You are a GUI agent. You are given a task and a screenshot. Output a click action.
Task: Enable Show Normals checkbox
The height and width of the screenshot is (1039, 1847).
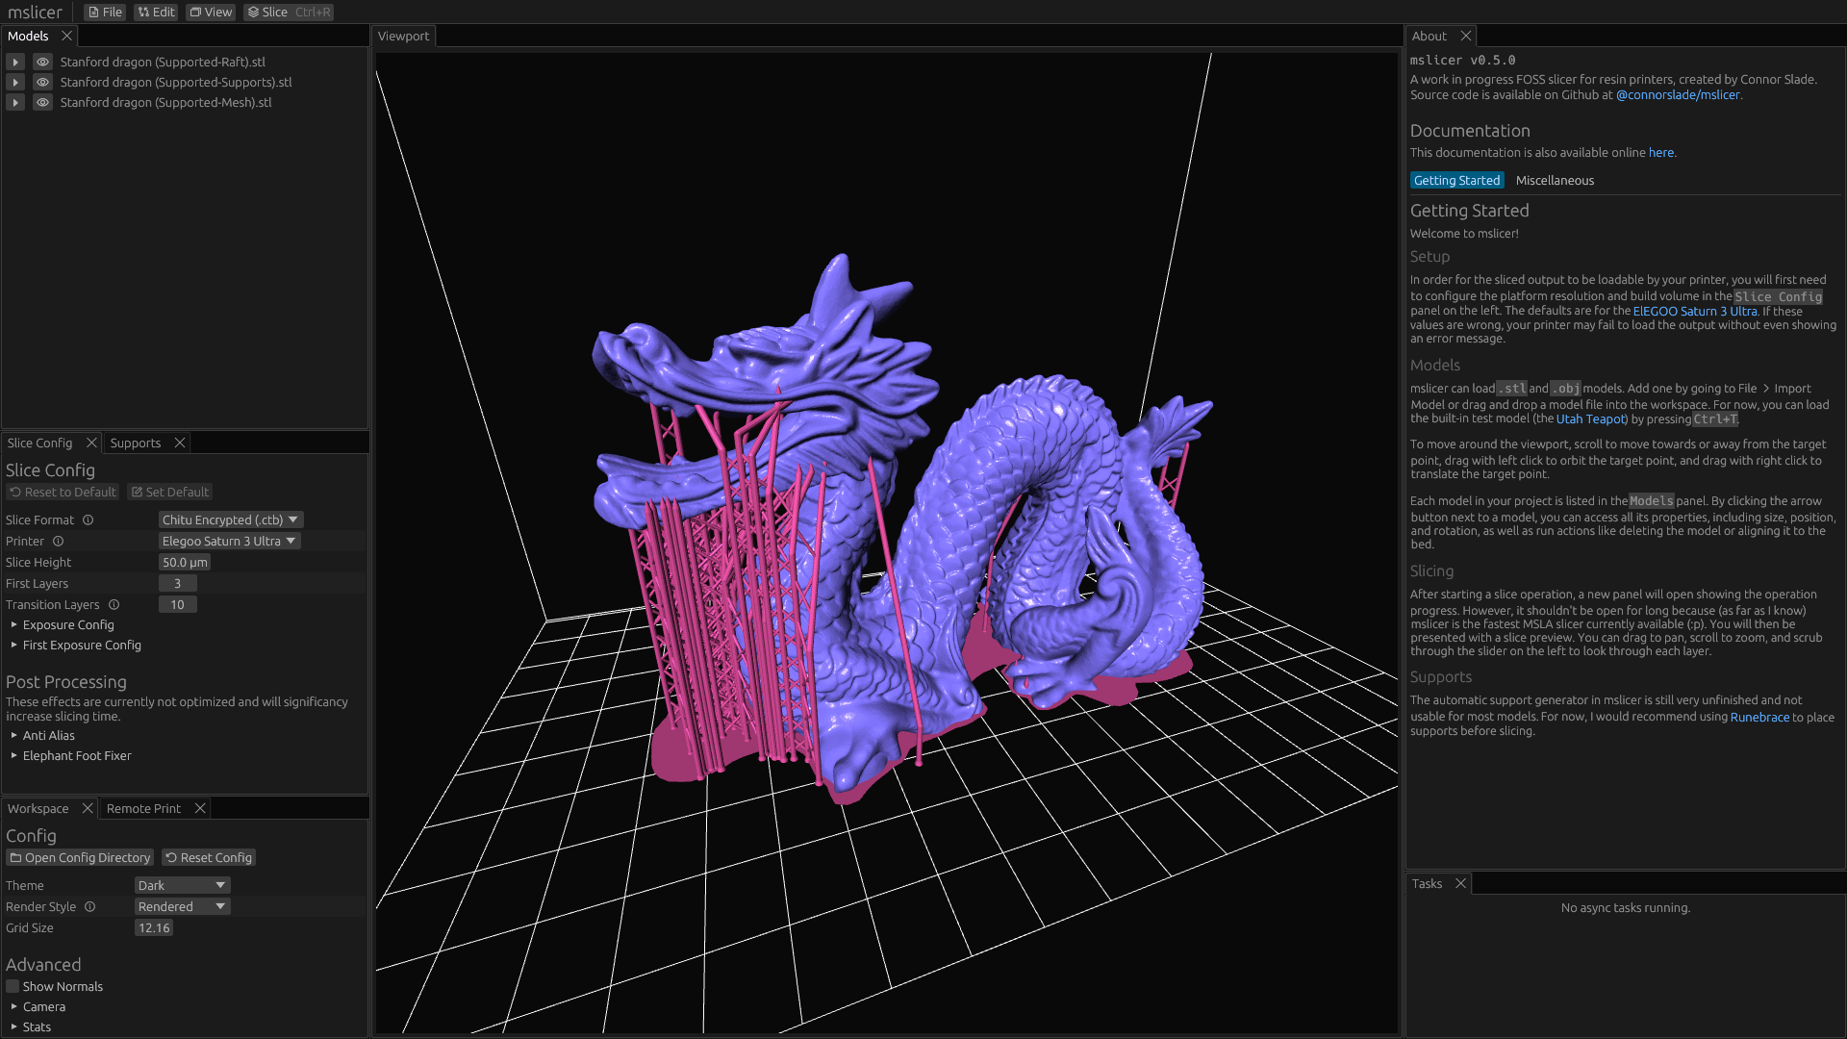pyautogui.click(x=13, y=987)
